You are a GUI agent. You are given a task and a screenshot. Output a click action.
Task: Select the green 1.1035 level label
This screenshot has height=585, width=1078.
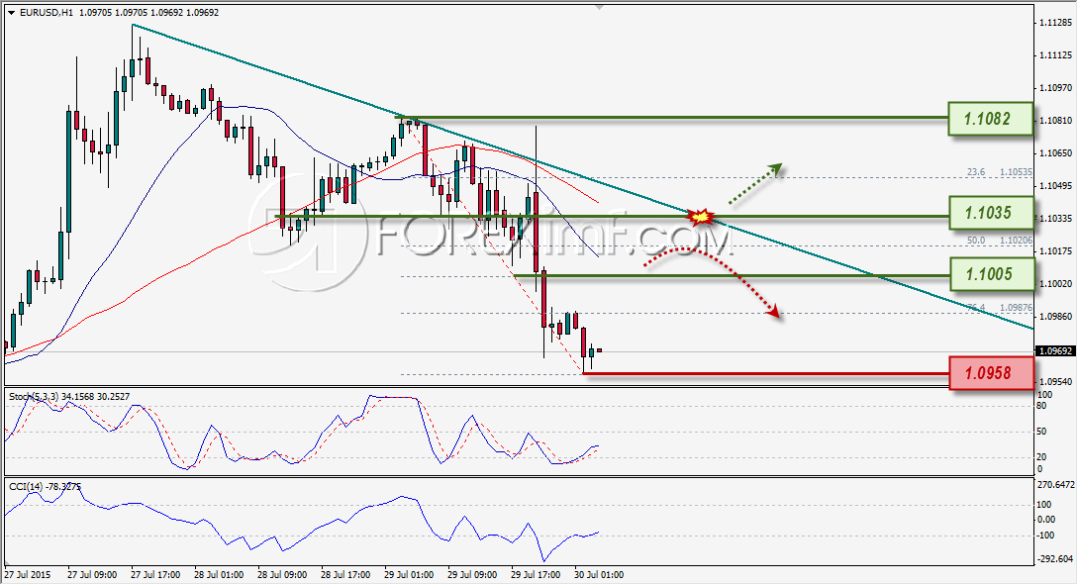[x=990, y=213]
